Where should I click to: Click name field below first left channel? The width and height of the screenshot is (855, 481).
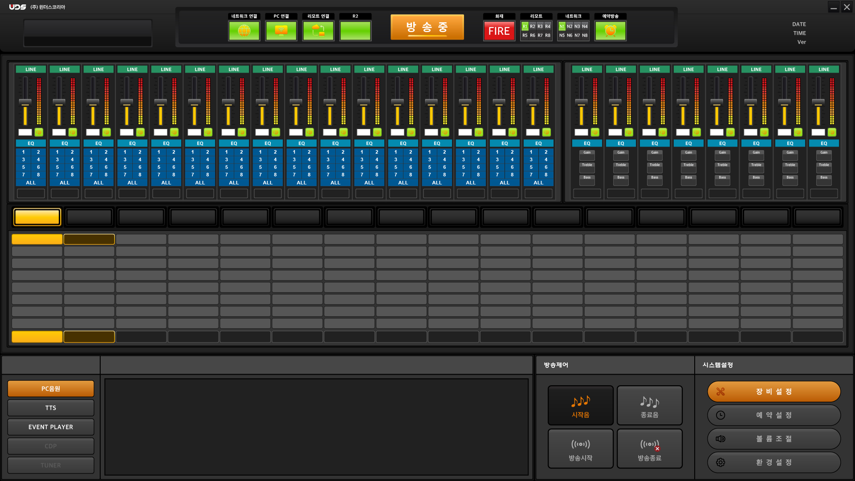[31, 193]
